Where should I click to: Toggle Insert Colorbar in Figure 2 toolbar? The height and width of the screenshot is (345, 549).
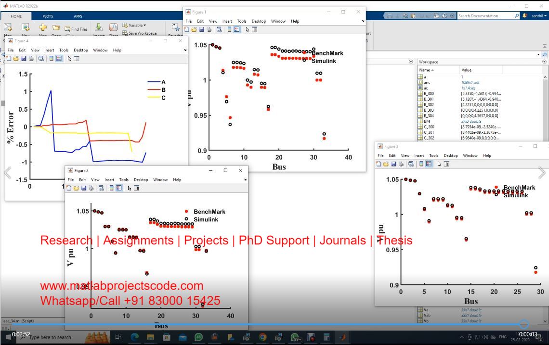click(x=111, y=188)
